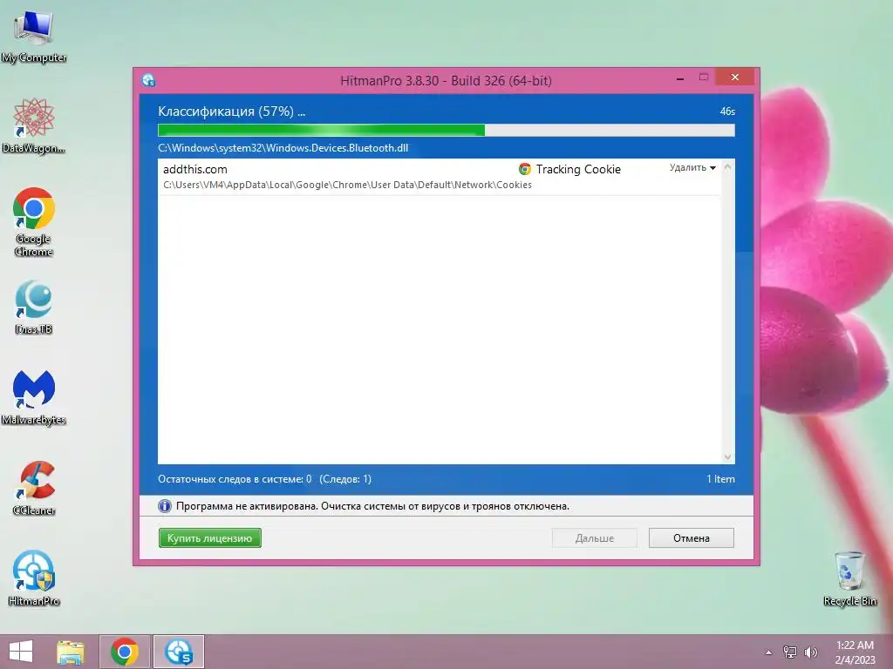This screenshot has height=669, width=893.
Task: Open HitmanPro desktop shortcut
Action: [34, 578]
